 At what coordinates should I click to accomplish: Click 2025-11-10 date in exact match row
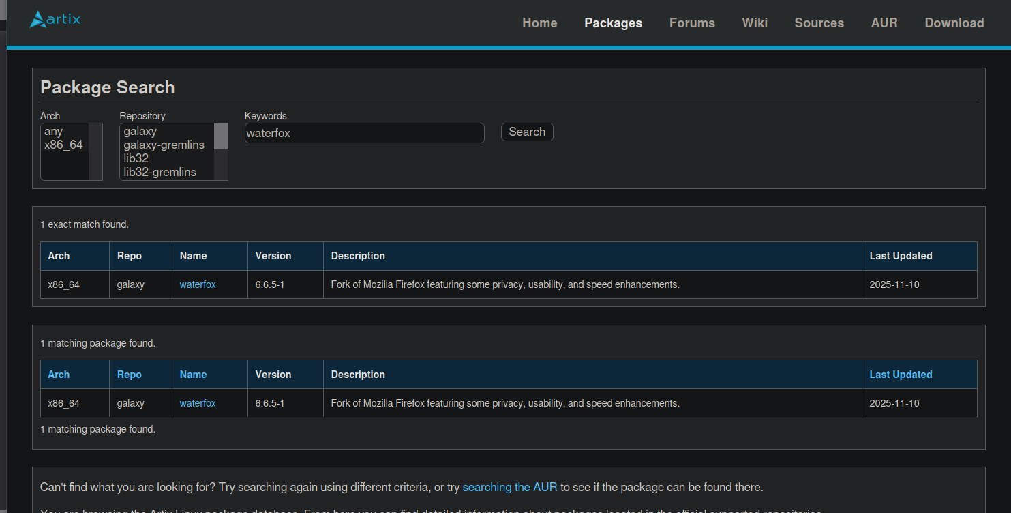(894, 284)
